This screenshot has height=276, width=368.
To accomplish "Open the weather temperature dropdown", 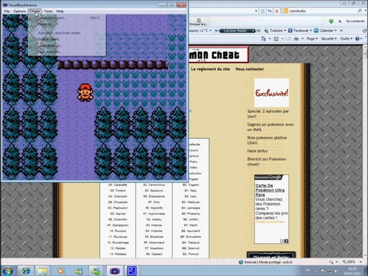I will [x=210, y=31].
